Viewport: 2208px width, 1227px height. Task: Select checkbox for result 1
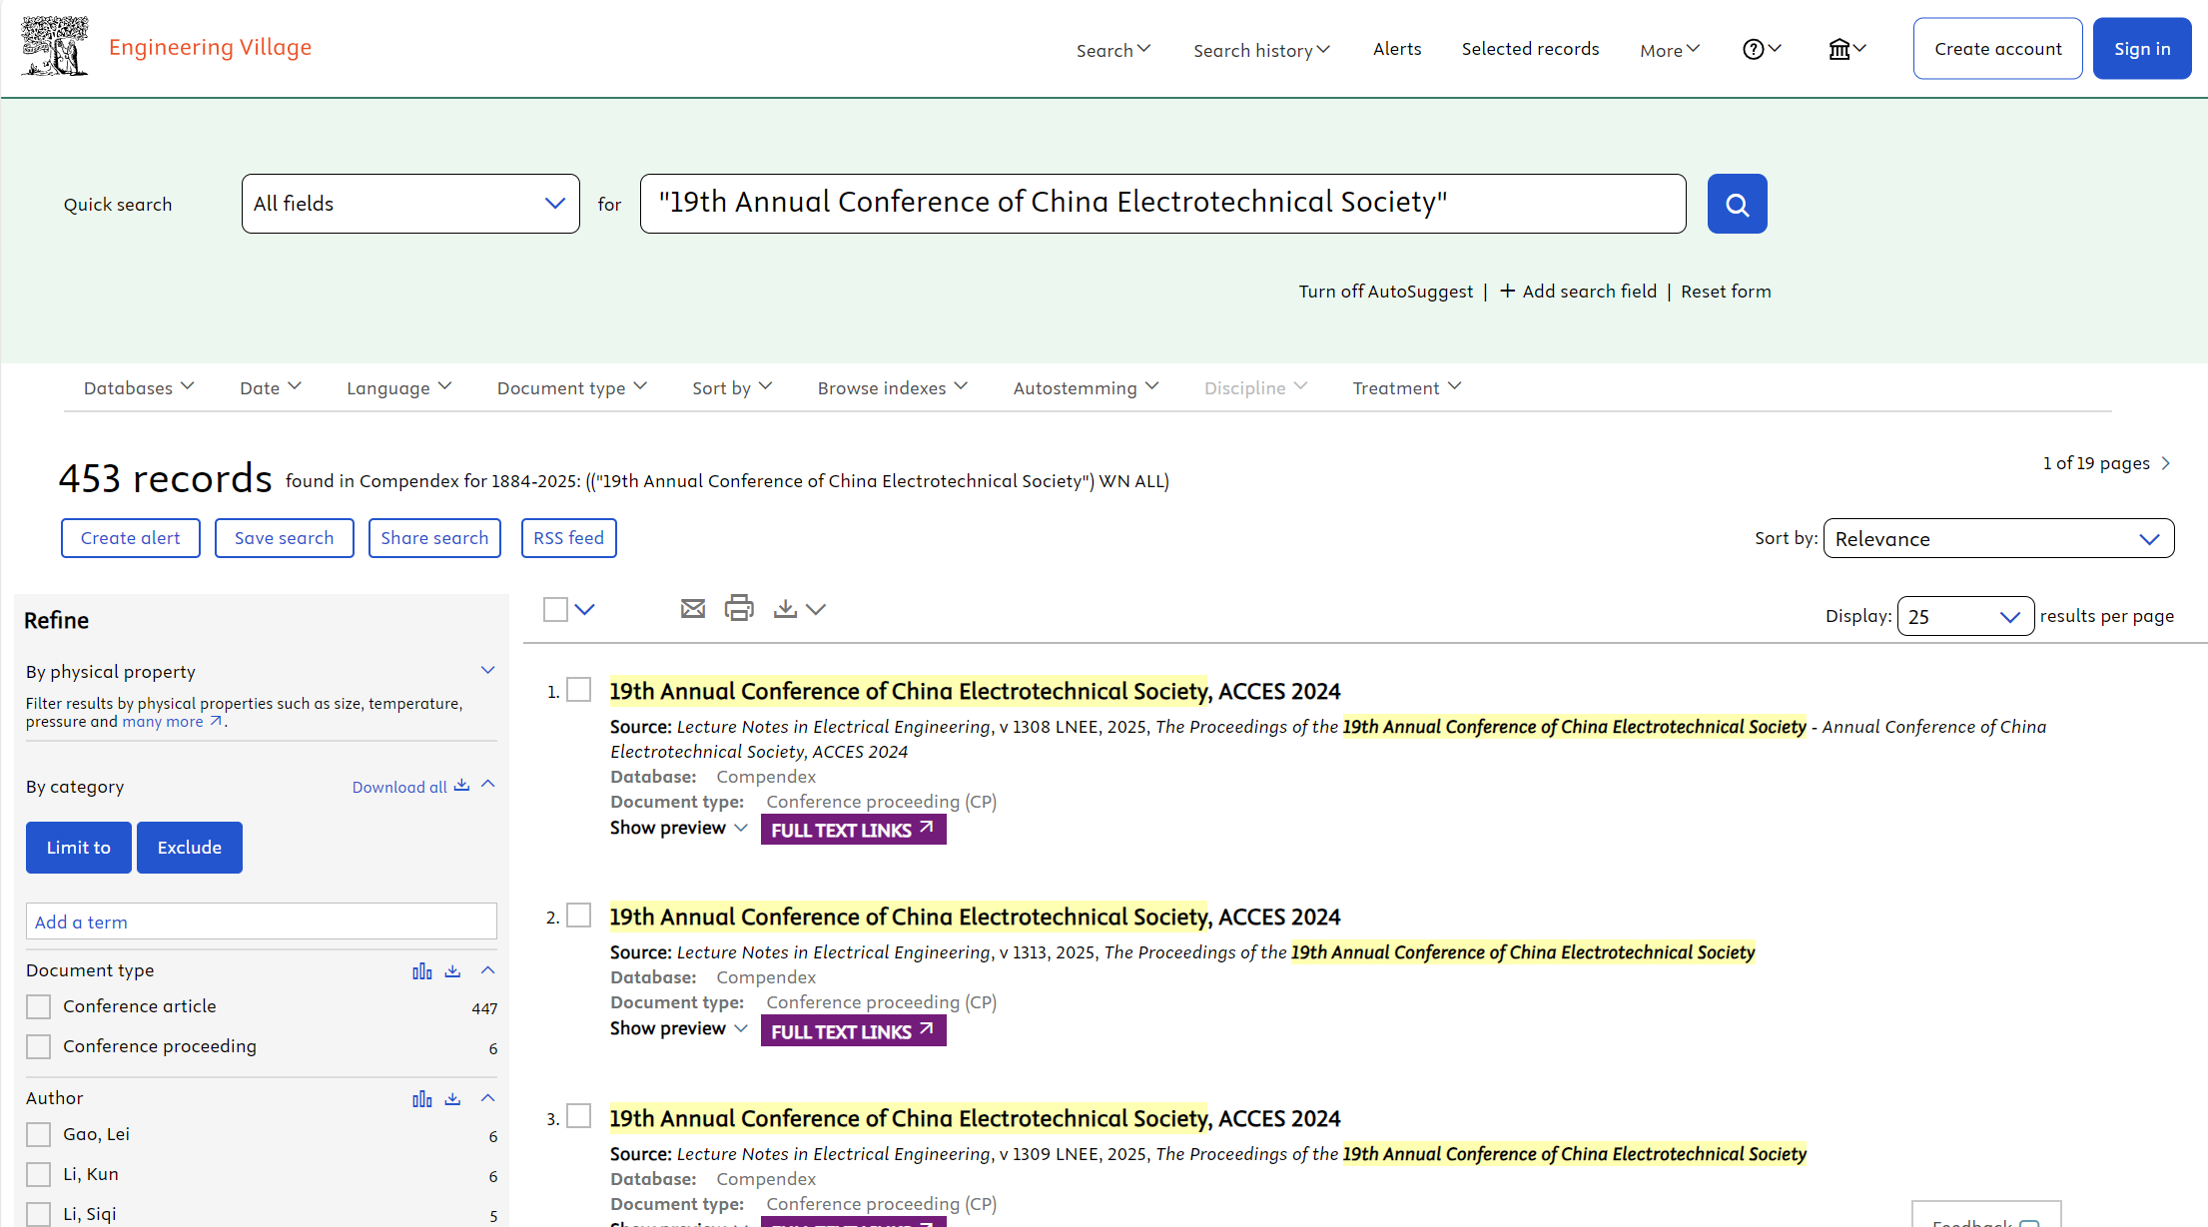click(x=579, y=690)
